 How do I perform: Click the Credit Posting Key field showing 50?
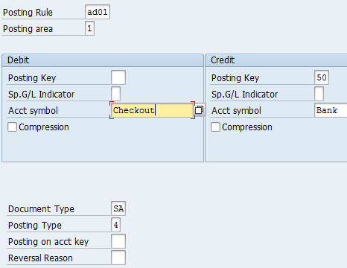point(322,77)
